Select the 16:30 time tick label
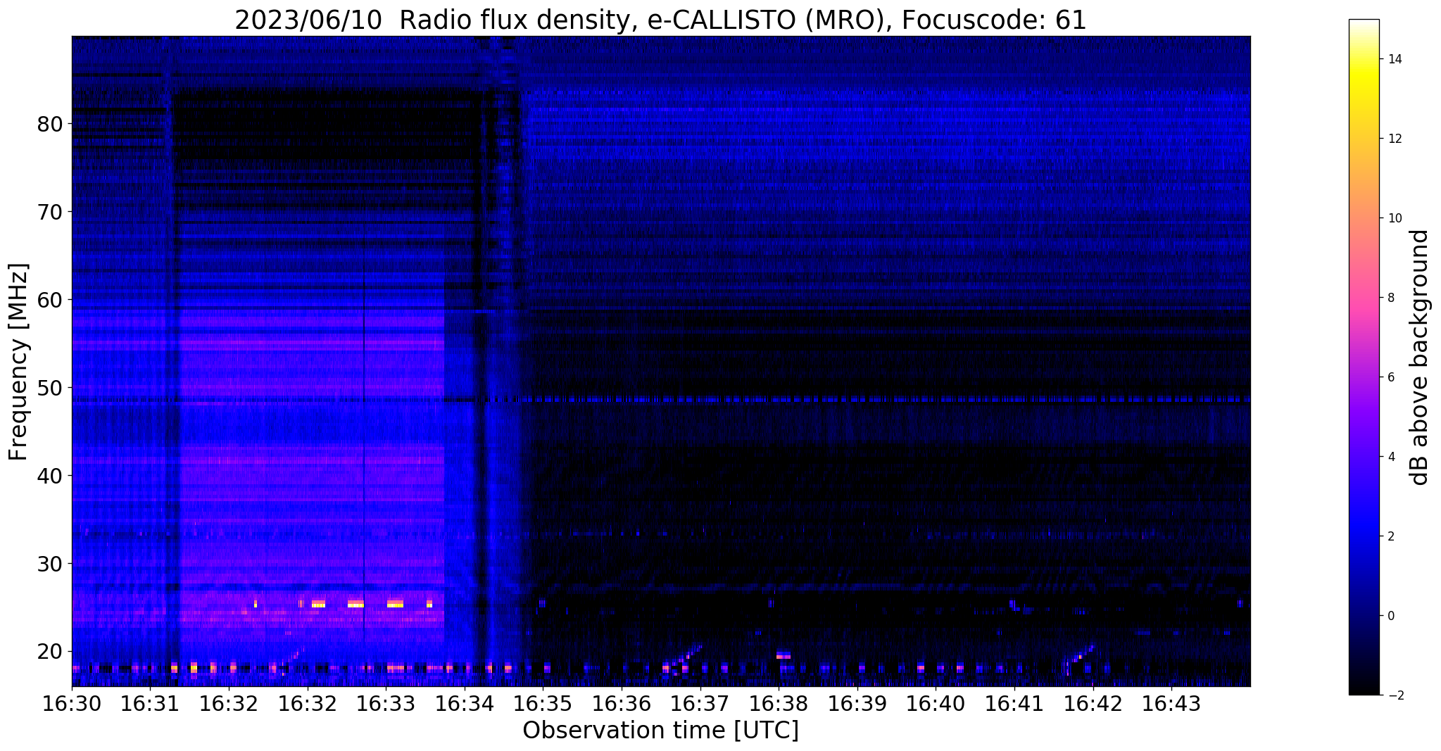1441x751 pixels. tap(72, 704)
